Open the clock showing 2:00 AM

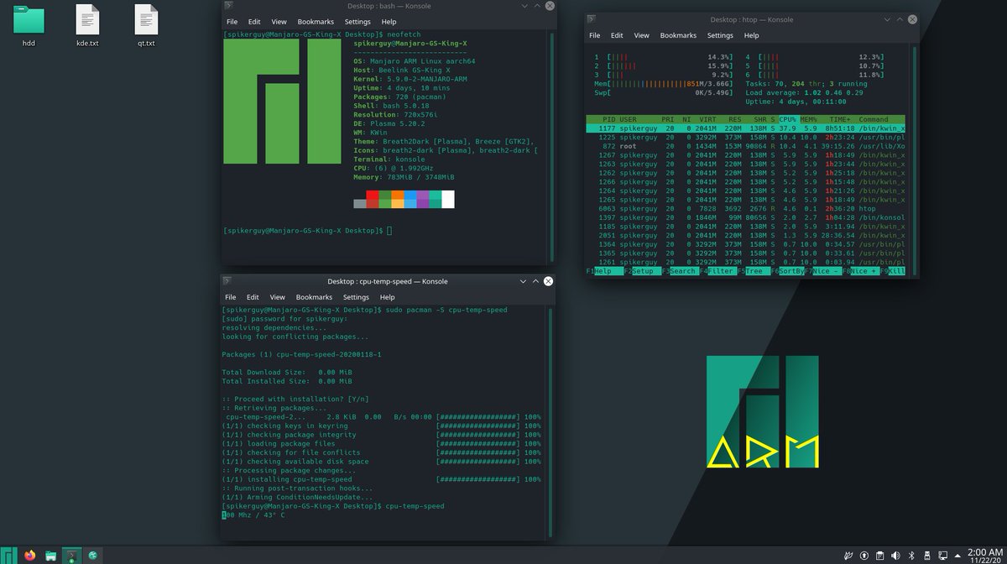(x=985, y=555)
